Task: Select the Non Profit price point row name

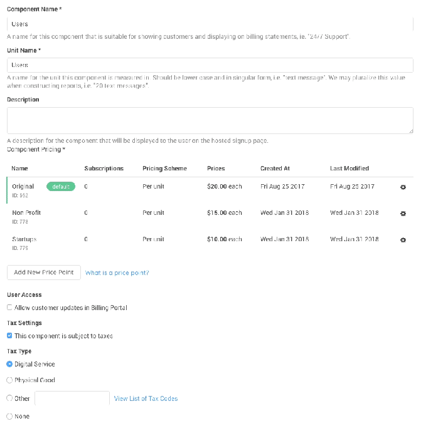Action: (x=26, y=213)
